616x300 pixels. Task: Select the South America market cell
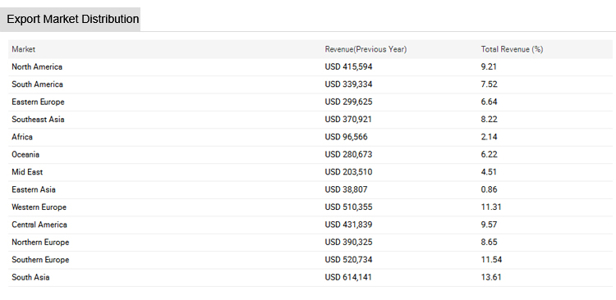37,84
